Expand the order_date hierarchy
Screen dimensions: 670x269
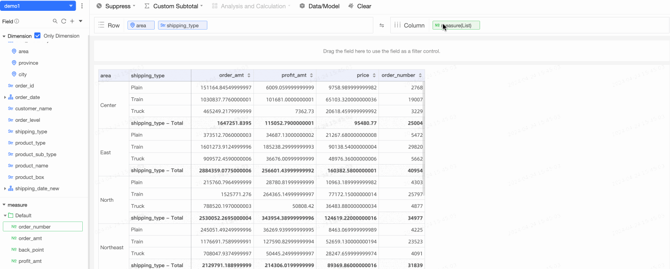pyautogui.click(x=5, y=97)
